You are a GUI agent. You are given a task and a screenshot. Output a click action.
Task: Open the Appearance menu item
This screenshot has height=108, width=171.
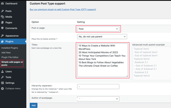12,36
